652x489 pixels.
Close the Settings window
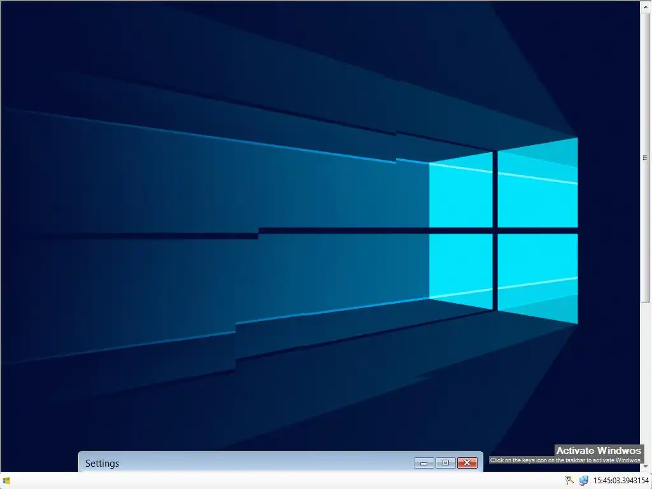467,463
